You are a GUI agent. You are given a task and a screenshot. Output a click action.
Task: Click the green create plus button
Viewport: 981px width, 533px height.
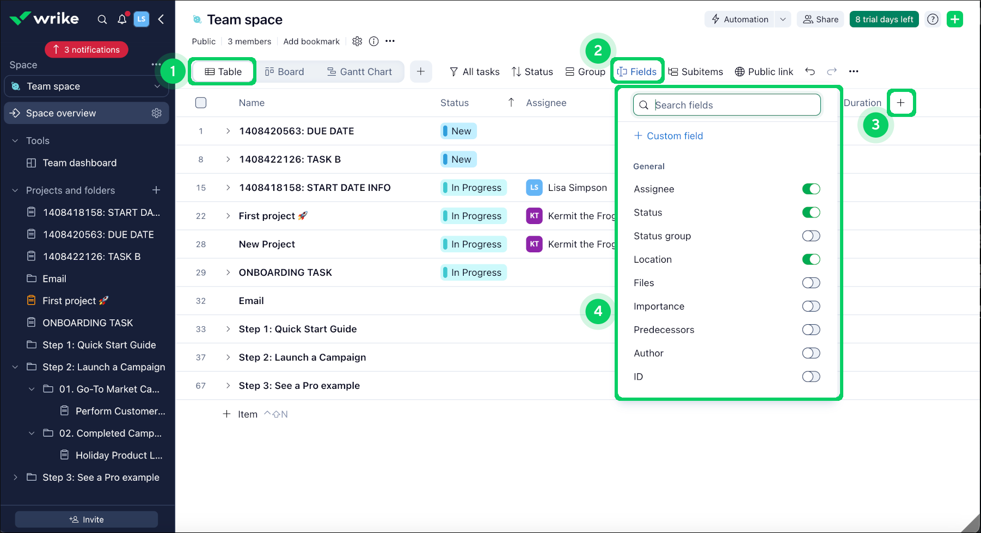[955, 20]
